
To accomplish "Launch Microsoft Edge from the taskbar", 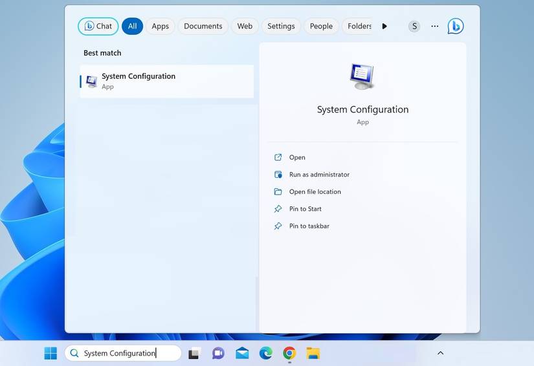I will (265, 353).
